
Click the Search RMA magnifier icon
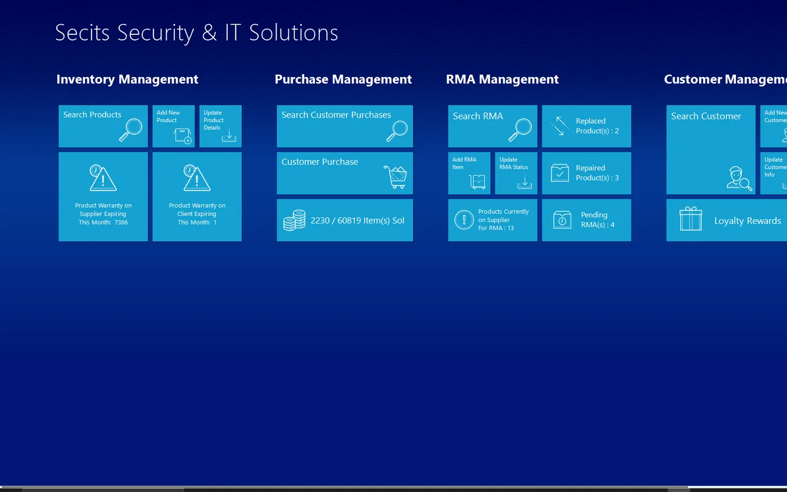(x=520, y=130)
